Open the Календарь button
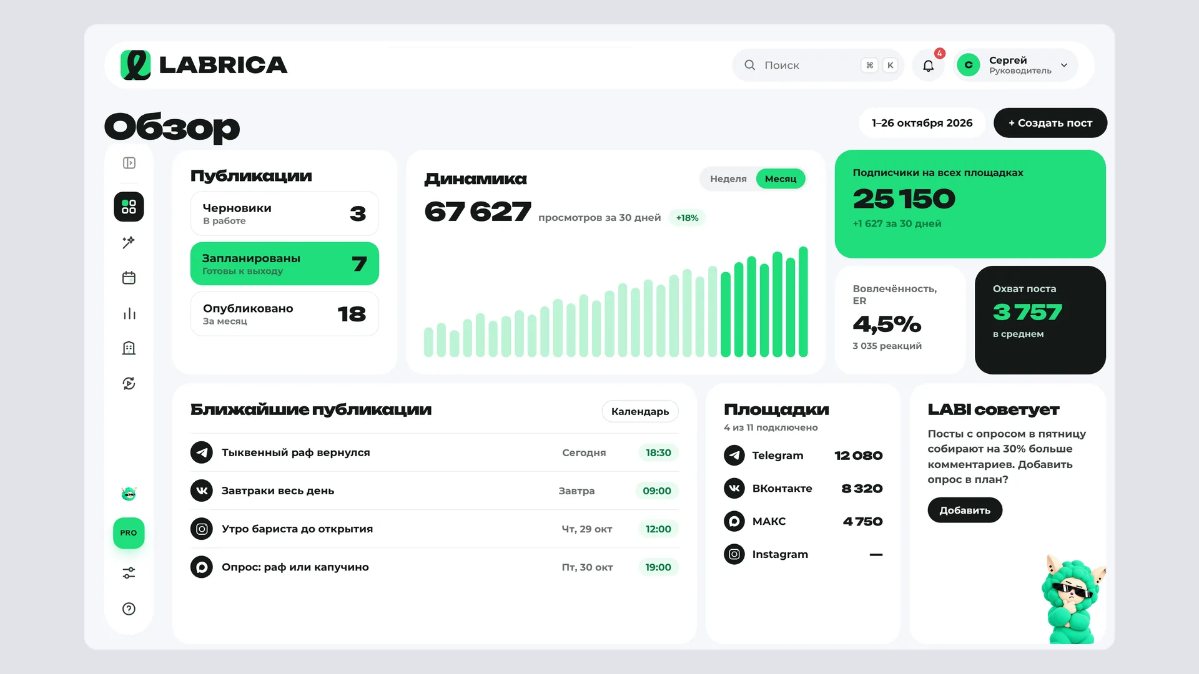Image resolution: width=1199 pixels, height=674 pixels. pyautogui.click(x=640, y=411)
